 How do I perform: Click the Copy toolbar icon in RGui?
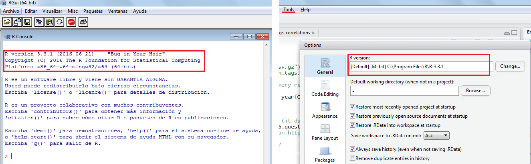point(39,22)
